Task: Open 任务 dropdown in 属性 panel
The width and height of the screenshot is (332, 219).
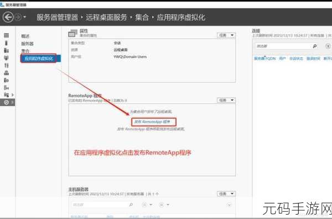Action: (x=226, y=35)
